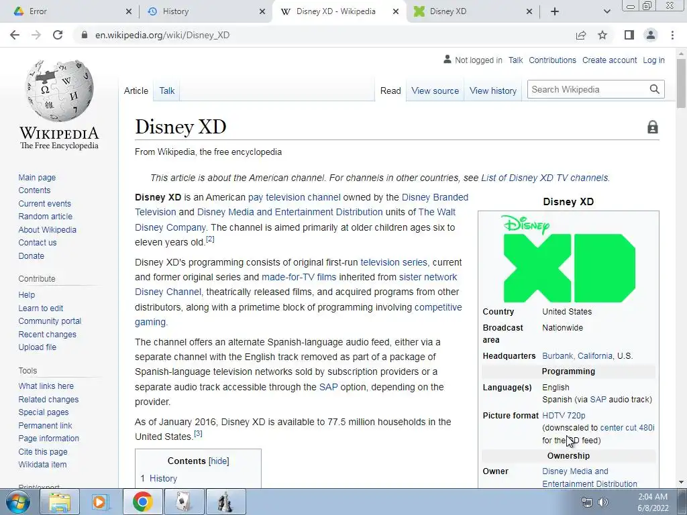Open the article Talk tab
Image resolution: width=687 pixels, height=515 pixels.
tap(167, 91)
